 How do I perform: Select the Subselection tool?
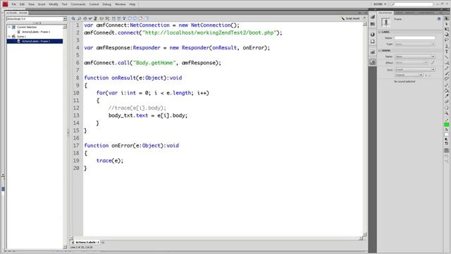pyautogui.click(x=446, y=24)
